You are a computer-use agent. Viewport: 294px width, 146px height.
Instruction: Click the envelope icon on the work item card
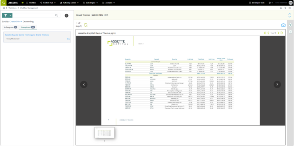[68, 39]
